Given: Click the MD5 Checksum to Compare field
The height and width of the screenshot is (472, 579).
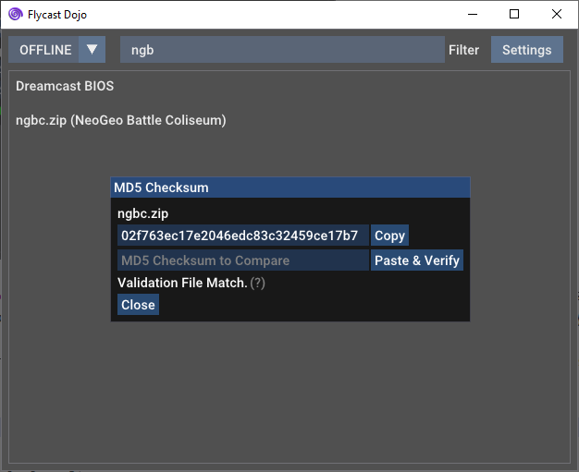Looking at the screenshot, I should (243, 260).
